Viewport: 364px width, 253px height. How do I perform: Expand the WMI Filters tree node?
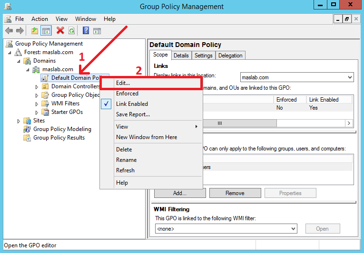(x=37, y=103)
